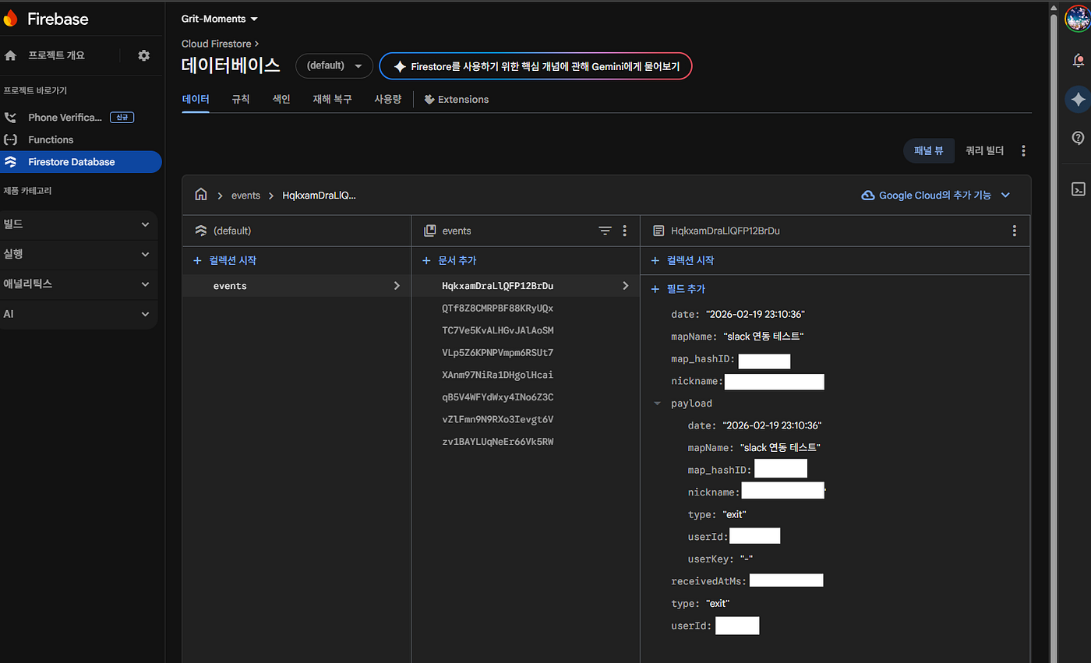The width and height of the screenshot is (1091, 663).
Task: Switch to the 규칙 tab
Action: click(240, 100)
